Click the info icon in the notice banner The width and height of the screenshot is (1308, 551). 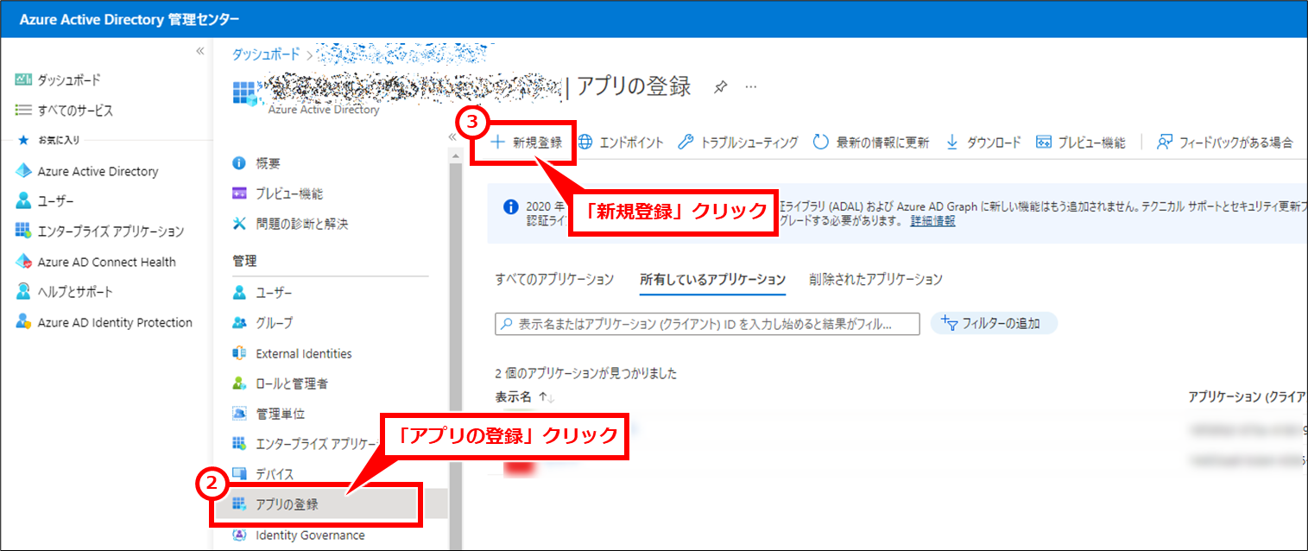510,207
